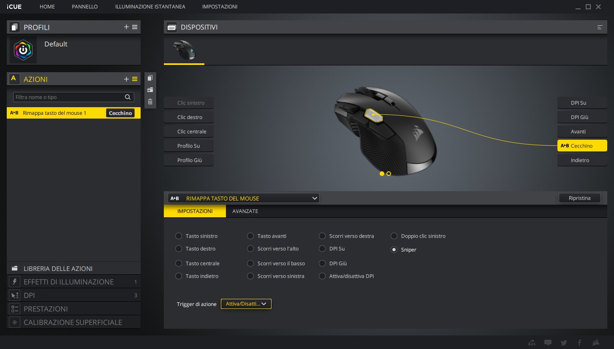Open the Twitter icon in the footer

564,343
